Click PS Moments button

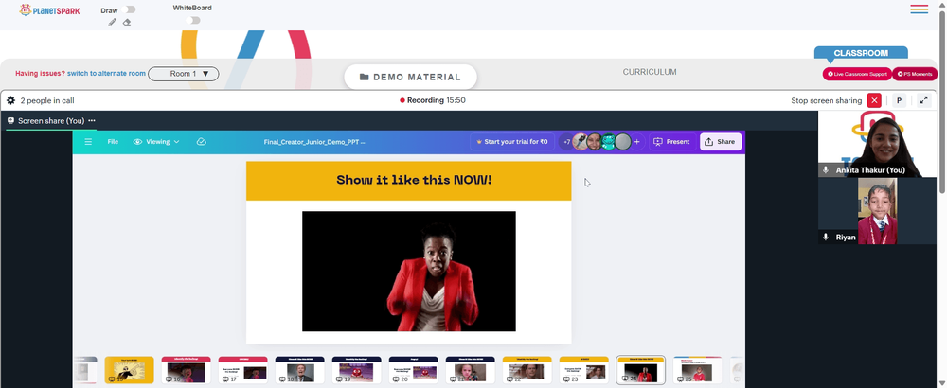click(x=915, y=74)
